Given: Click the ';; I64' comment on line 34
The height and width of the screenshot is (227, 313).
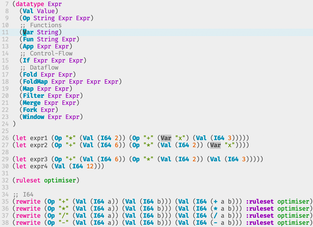Looking at the screenshot, I should pyautogui.click(x=23, y=195).
